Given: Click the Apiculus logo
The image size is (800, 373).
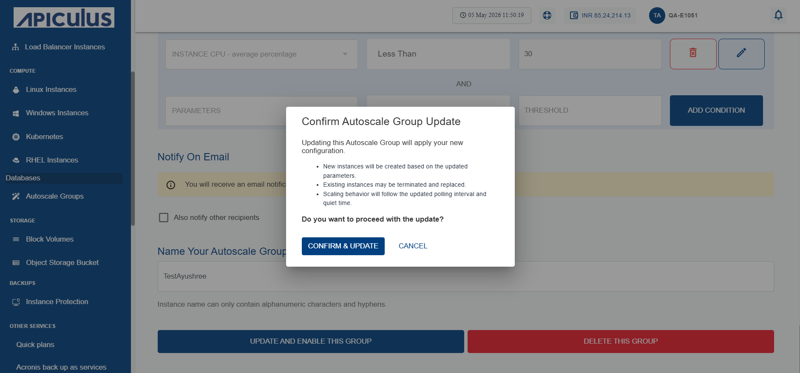Looking at the screenshot, I should tap(64, 17).
